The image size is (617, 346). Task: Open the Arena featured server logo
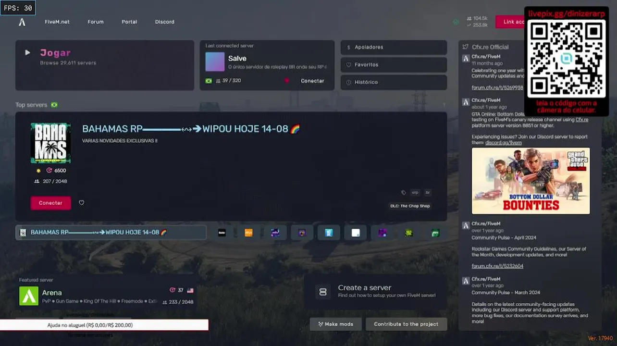coord(29,296)
